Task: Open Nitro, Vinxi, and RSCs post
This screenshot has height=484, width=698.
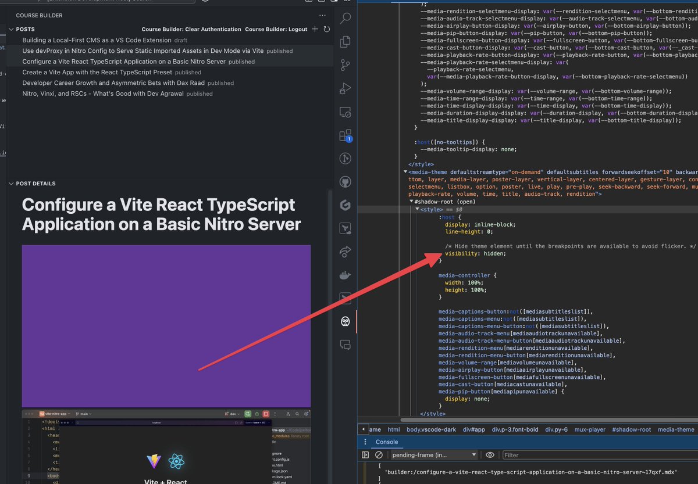Action: click(x=170, y=94)
